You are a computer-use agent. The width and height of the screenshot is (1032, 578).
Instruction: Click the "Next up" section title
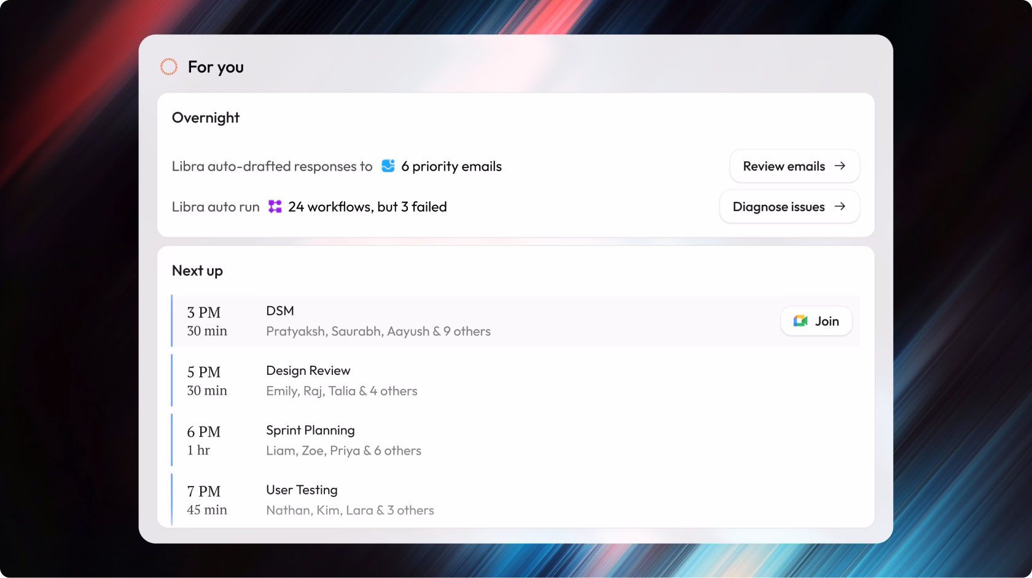(197, 271)
